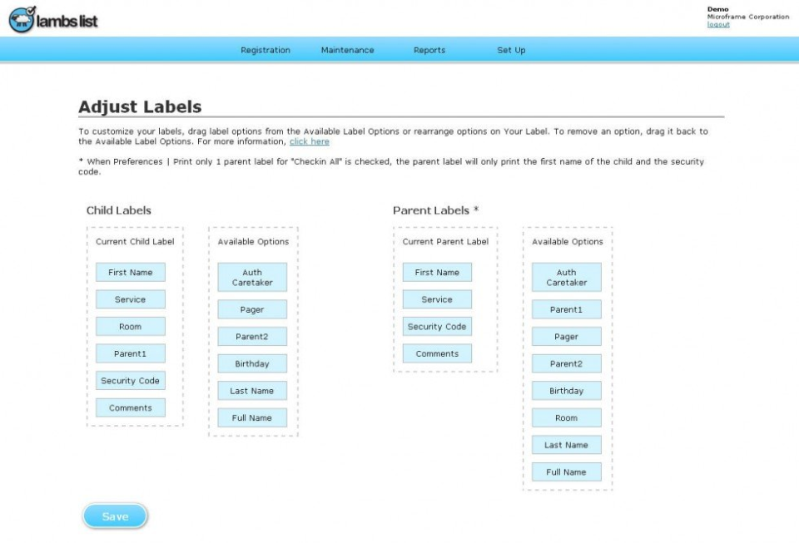Select First Name in Current Child Label
Screen dimensions: 799x543
130,272
